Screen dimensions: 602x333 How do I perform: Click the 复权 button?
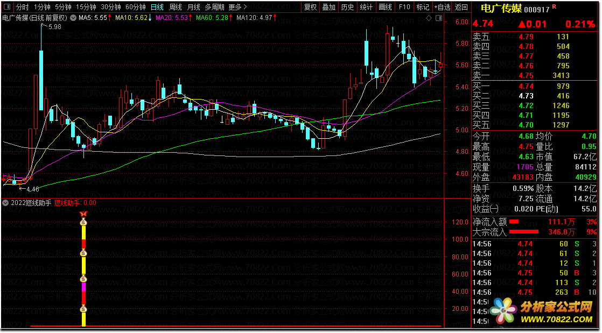(310, 7)
